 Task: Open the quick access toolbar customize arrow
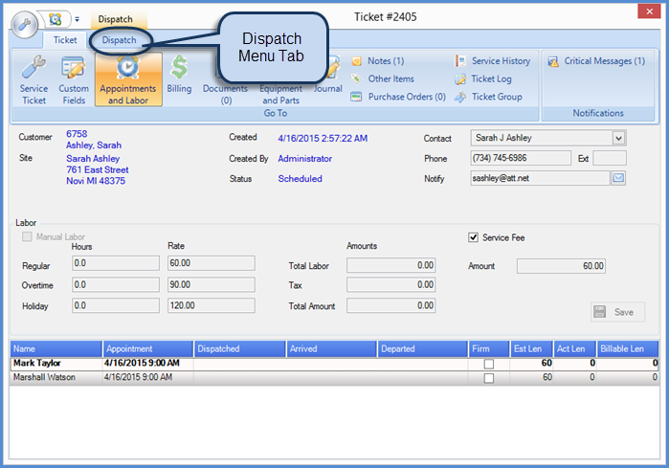[78, 19]
